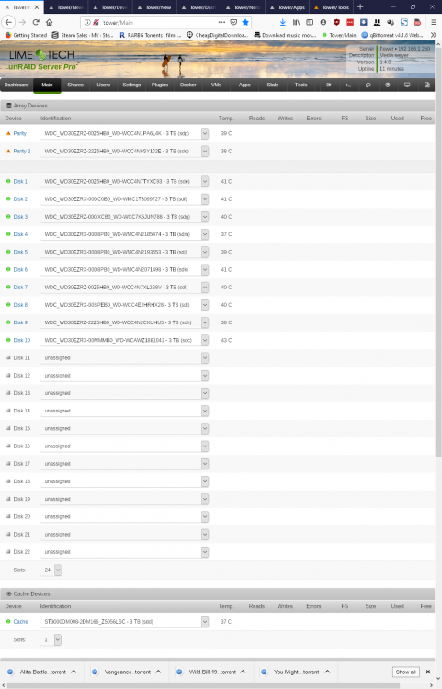
Task: Open the Users menu tab
Action: [104, 85]
